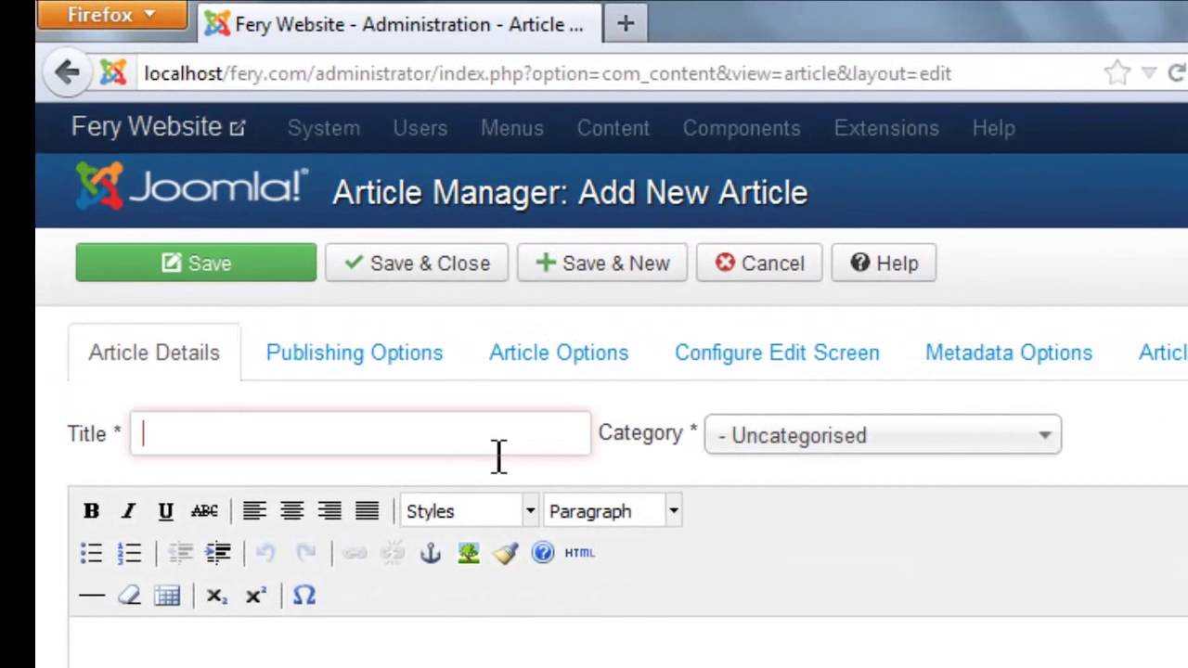
Task: Apply strikethrough ABC formatting
Action: (204, 510)
